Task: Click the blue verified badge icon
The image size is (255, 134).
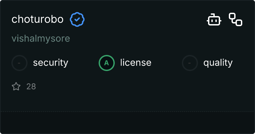Action: 77,19
